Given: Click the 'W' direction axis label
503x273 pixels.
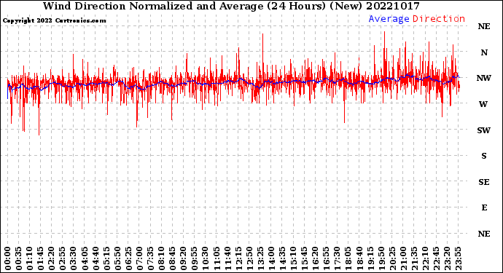Looking at the screenshot, I should pyautogui.click(x=483, y=104).
